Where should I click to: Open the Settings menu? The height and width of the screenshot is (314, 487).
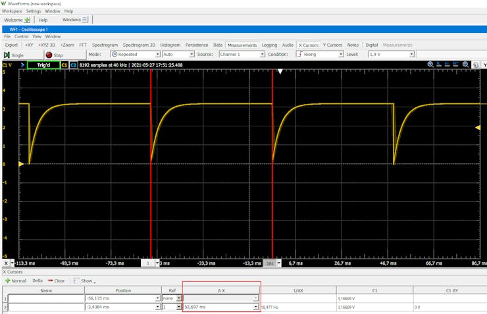tap(33, 11)
